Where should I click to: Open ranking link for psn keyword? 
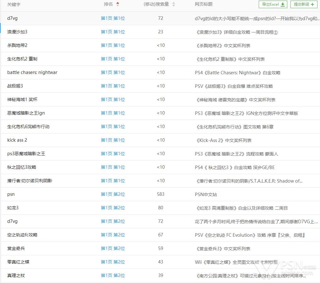[x=113, y=194]
